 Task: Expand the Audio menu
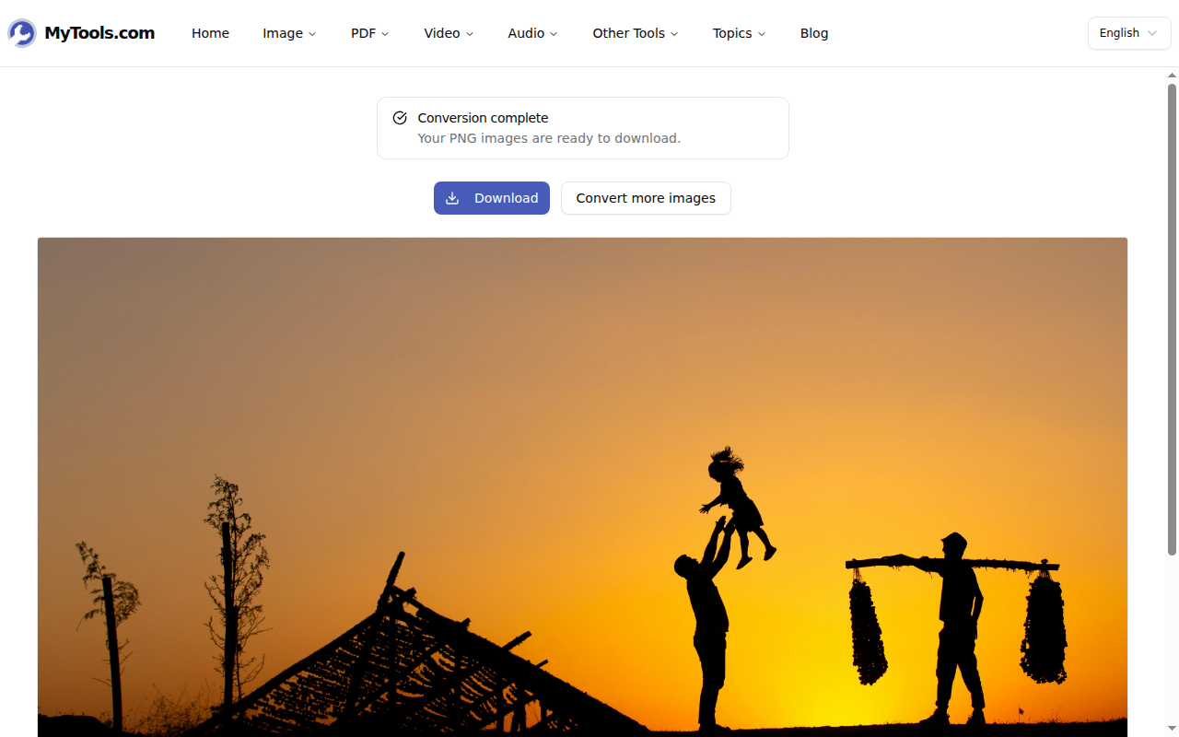(x=532, y=33)
